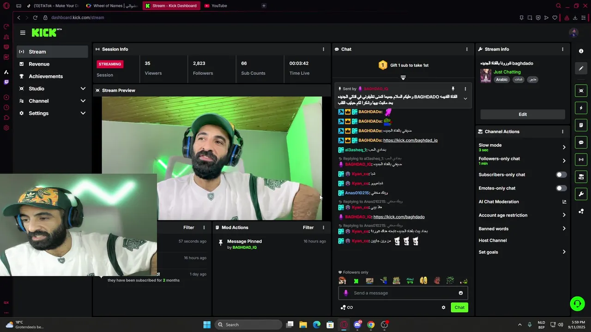Click the info icon in the right widget bar
The image size is (591, 332).
click(x=581, y=51)
